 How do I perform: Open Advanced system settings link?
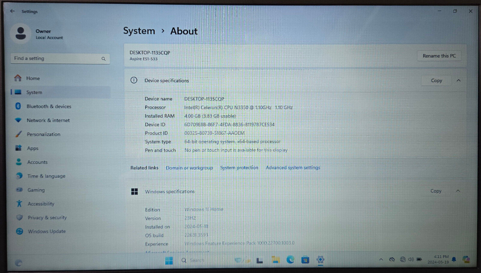pyautogui.click(x=293, y=168)
